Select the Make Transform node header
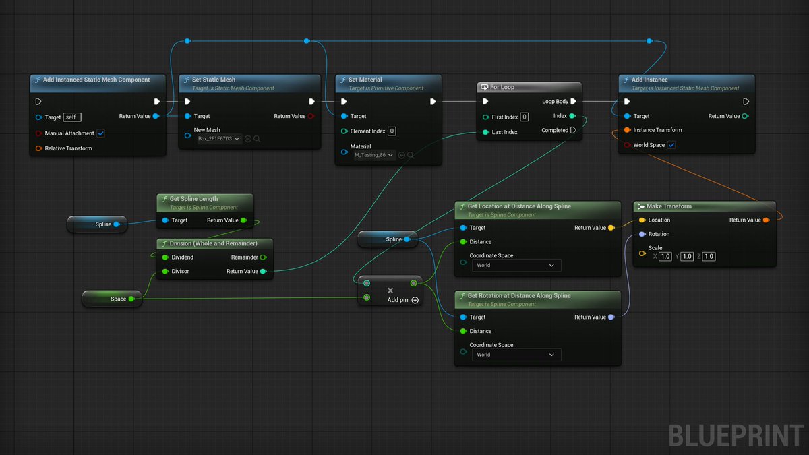Image resolution: width=809 pixels, height=455 pixels. (705, 206)
